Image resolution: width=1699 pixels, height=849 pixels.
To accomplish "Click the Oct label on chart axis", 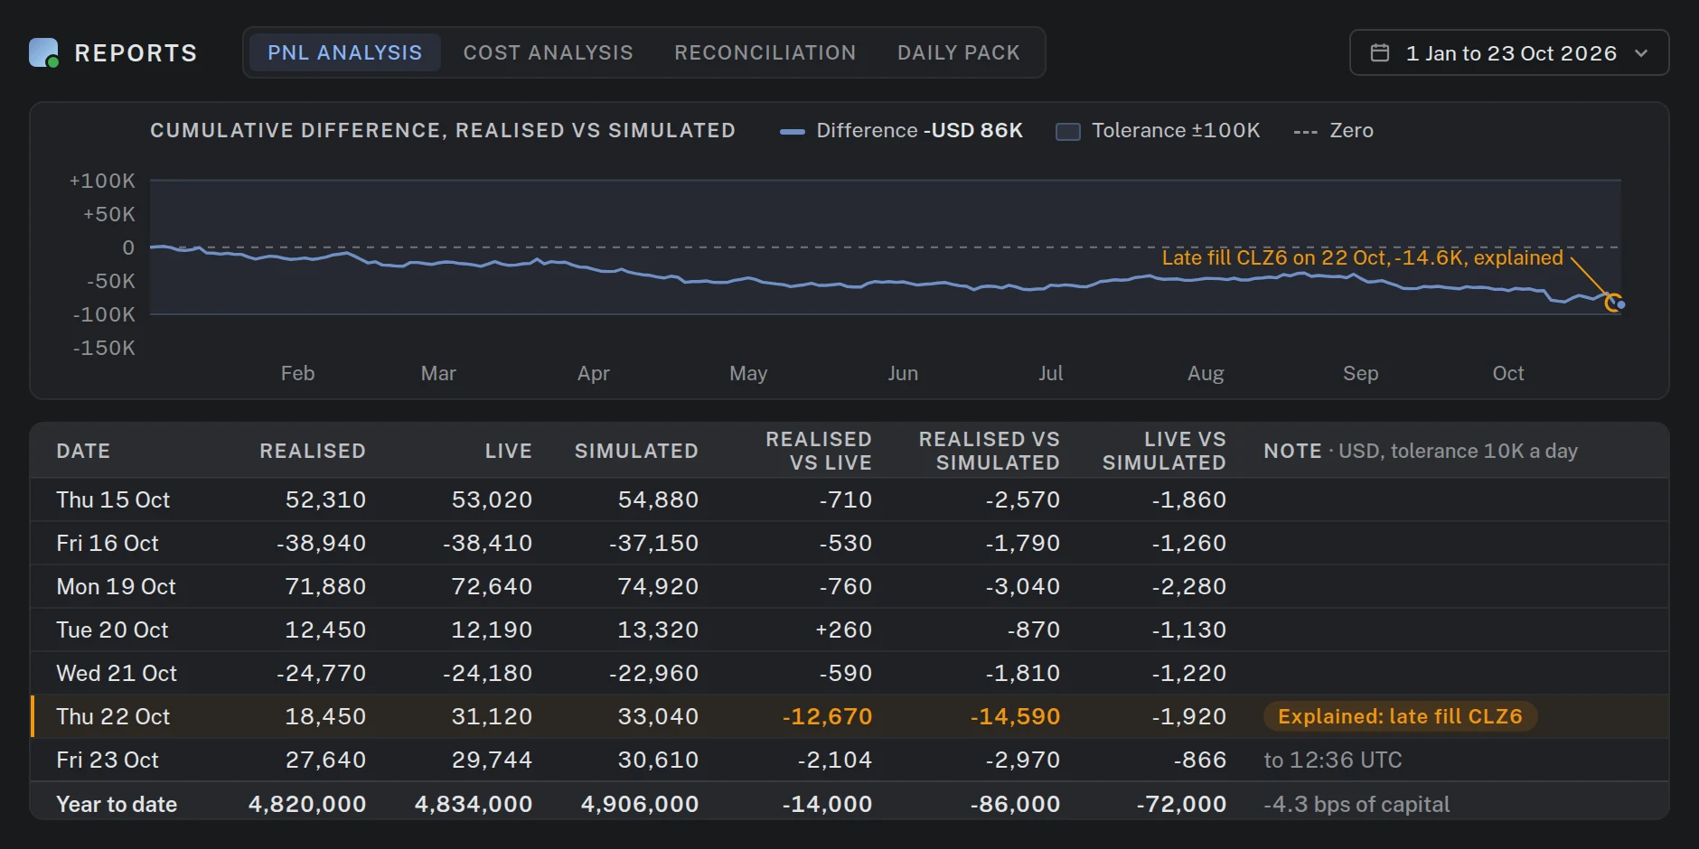I will click(x=1507, y=373).
